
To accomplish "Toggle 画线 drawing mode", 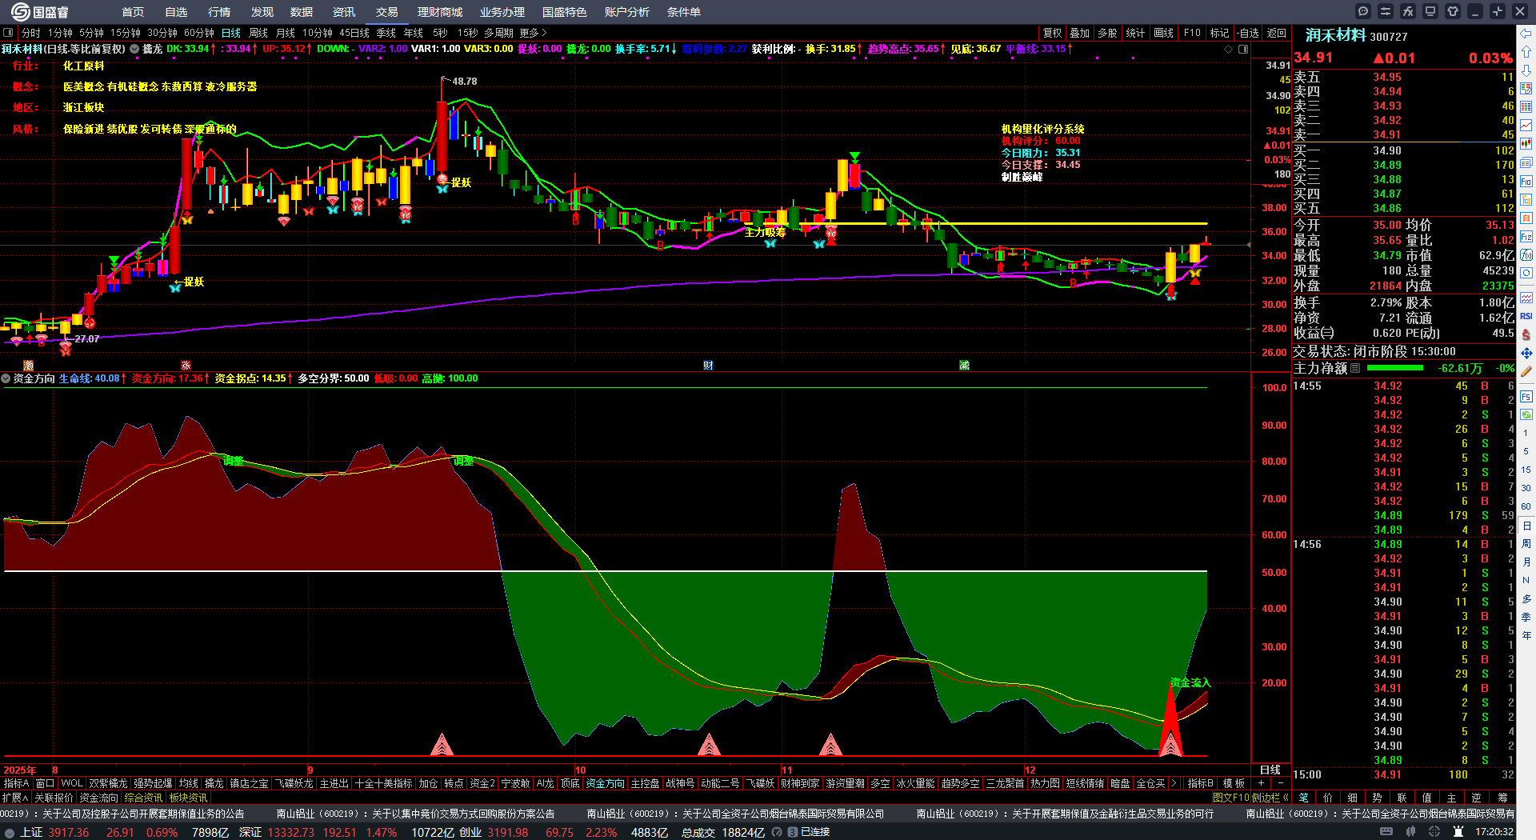I will (1163, 33).
